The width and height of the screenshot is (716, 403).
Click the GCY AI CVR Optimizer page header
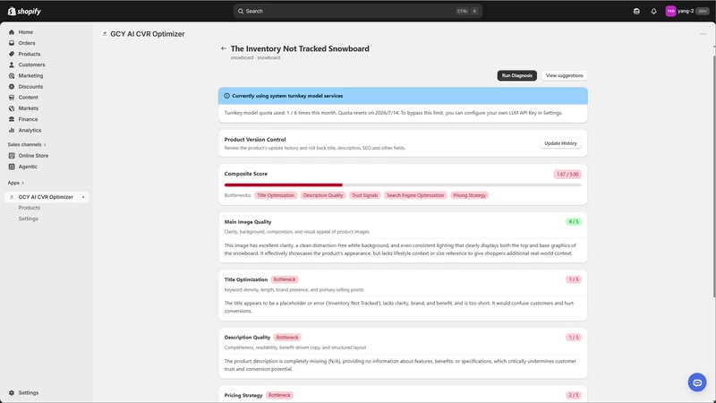pos(147,34)
